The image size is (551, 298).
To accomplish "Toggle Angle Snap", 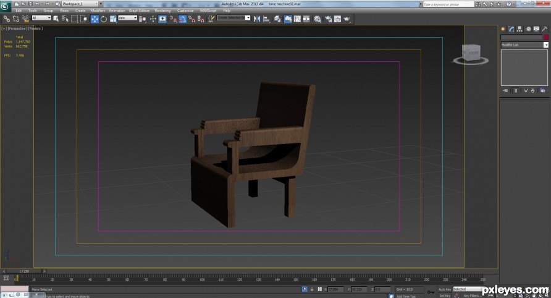I will (182, 19).
